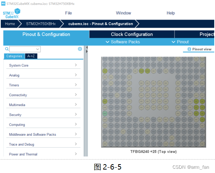Screen dimensions: 215x173
Task: Open the Help menu
Action: [171, 13]
